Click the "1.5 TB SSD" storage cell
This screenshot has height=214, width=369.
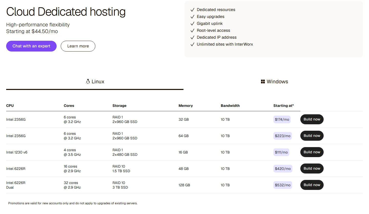pyautogui.click(x=121, y=171)
